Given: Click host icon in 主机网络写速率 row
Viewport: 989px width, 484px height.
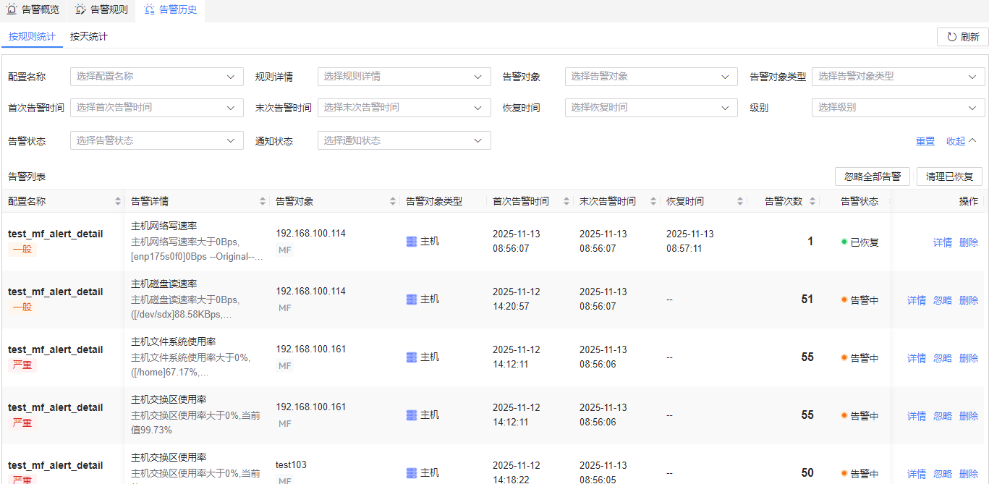Looking at the screenshot, I should (x=412, y=242).
